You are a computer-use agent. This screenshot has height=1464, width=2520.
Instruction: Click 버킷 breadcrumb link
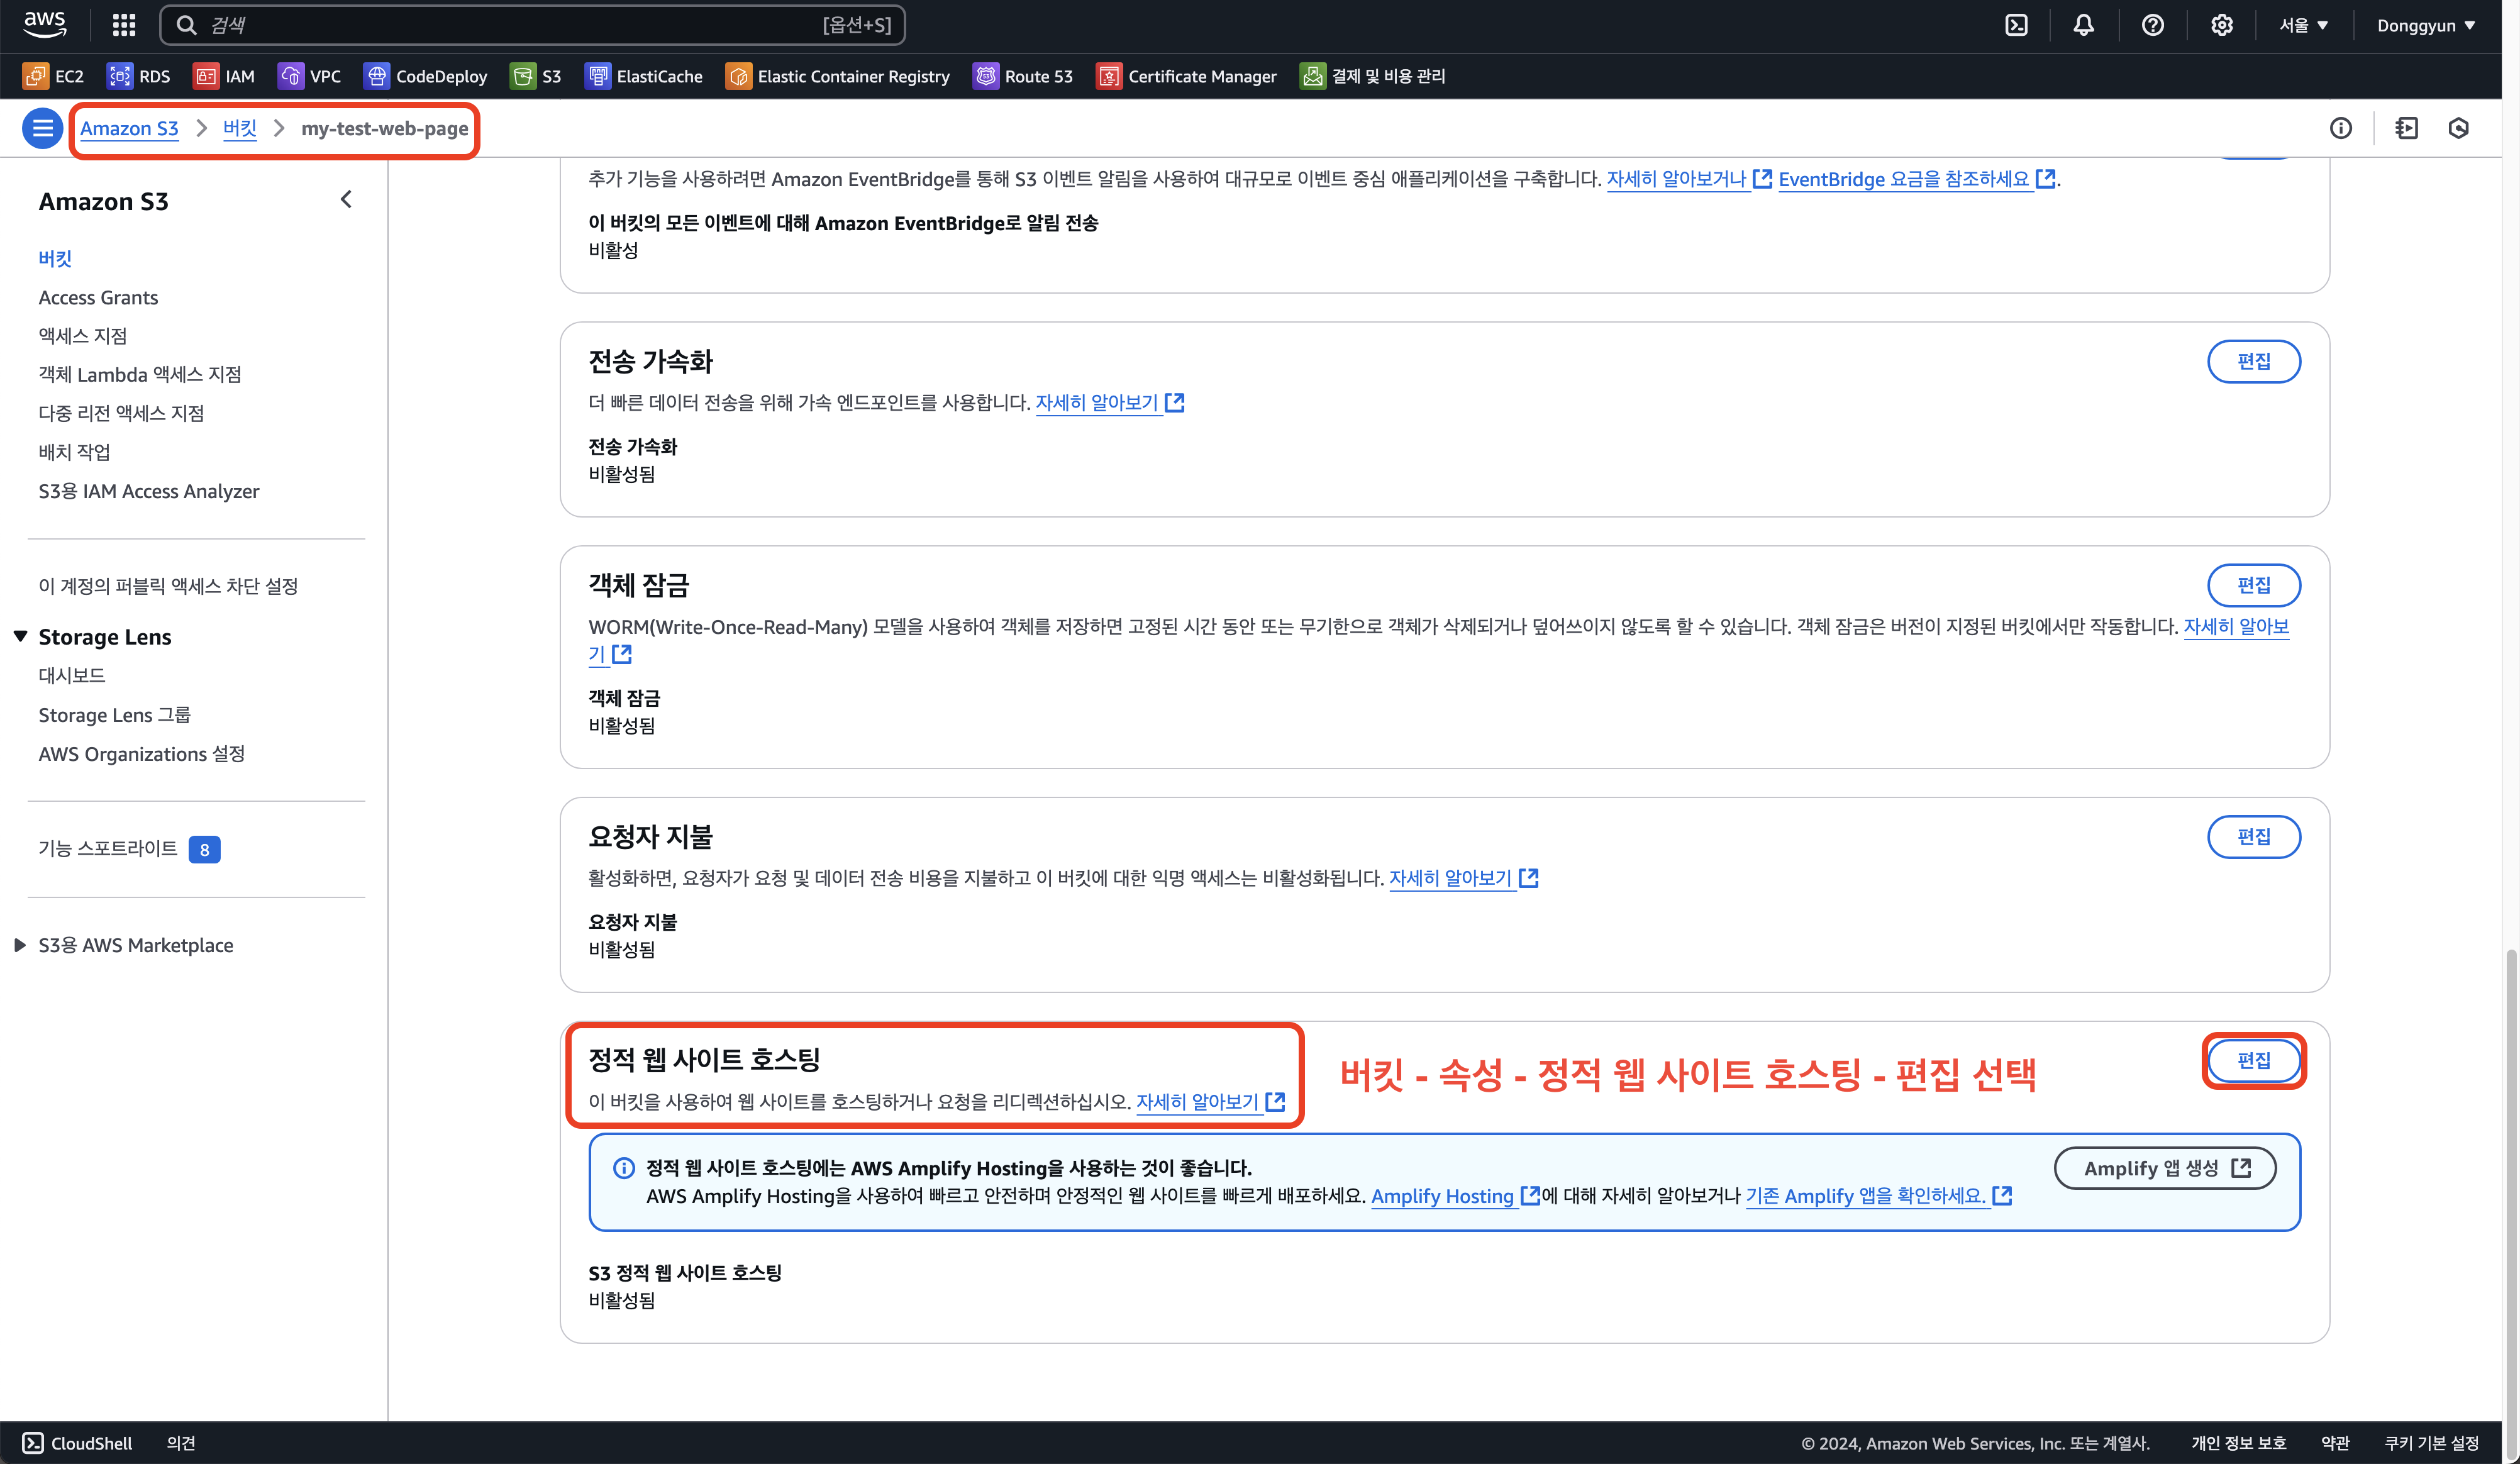(240, 128)
